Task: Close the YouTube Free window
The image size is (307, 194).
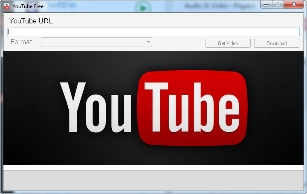Action: click(294, 5)
